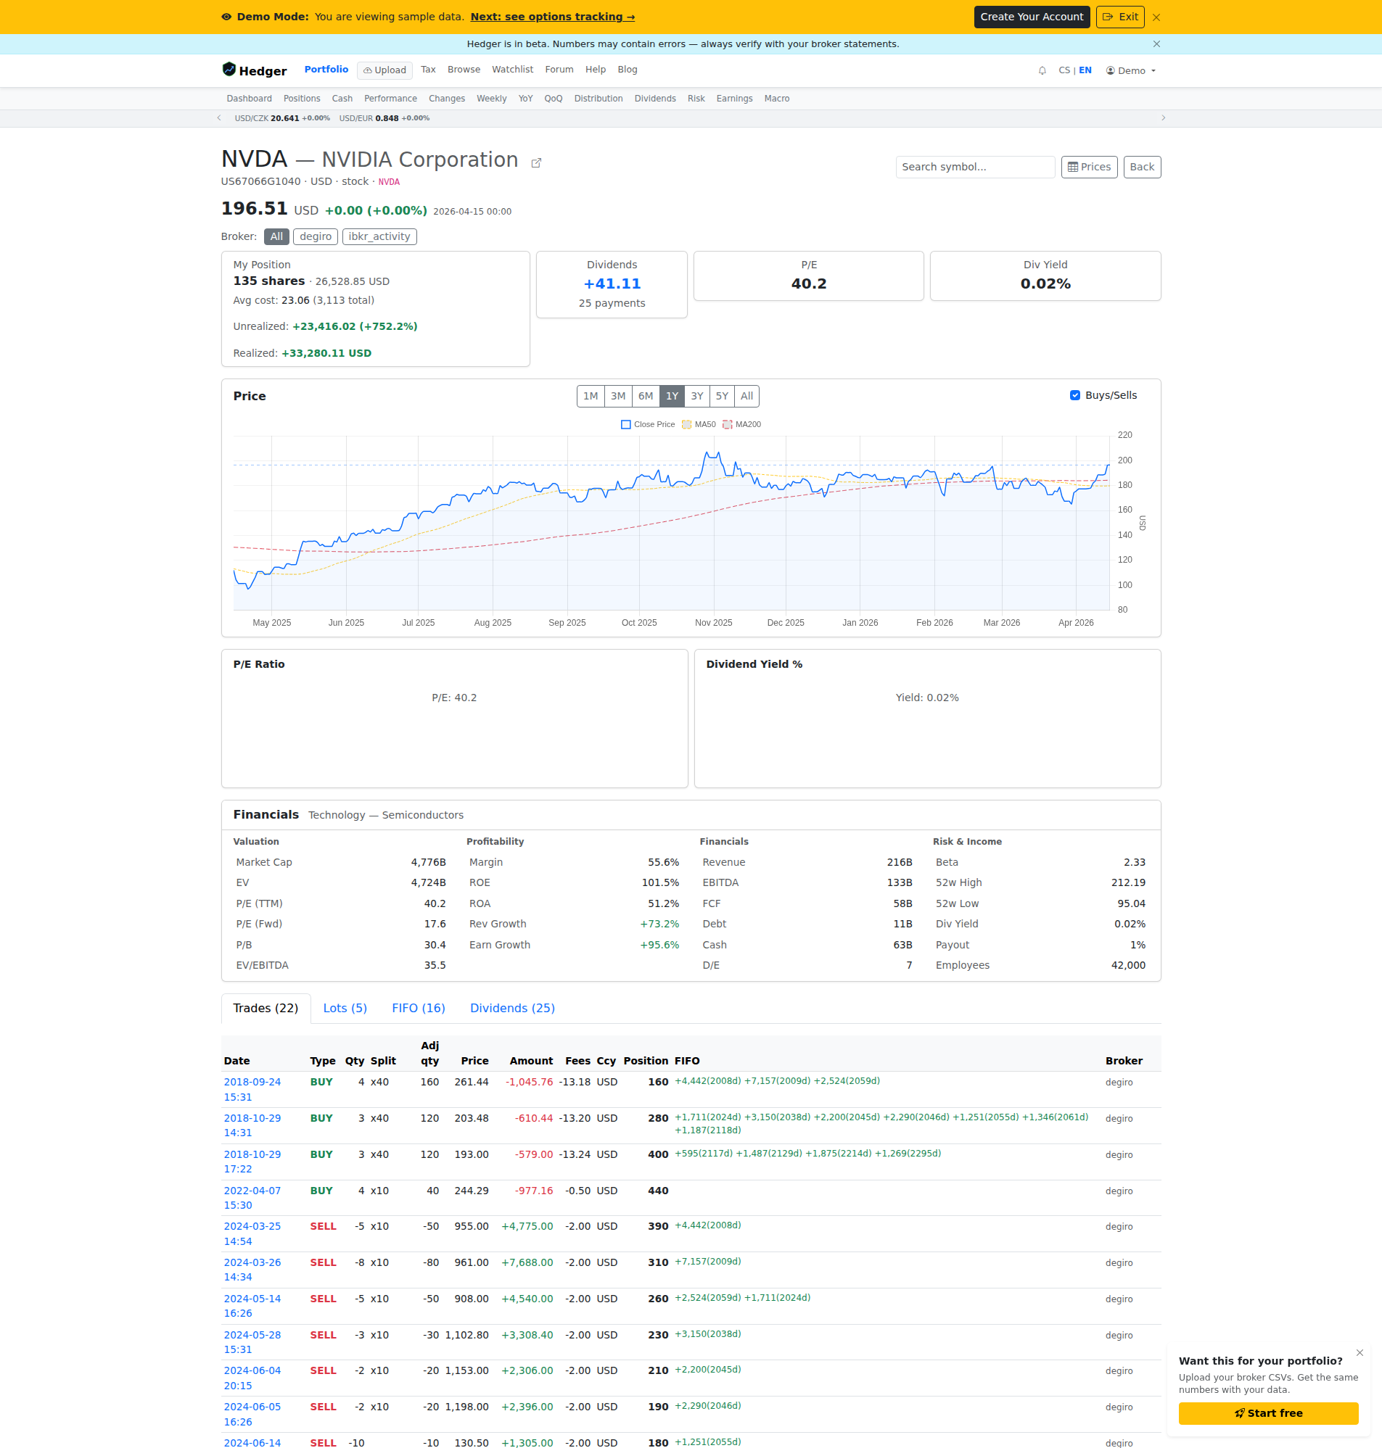This screenshot has width=1382, height=1448.
Task: Click the Exit demo button
Action: (1119, 17)
